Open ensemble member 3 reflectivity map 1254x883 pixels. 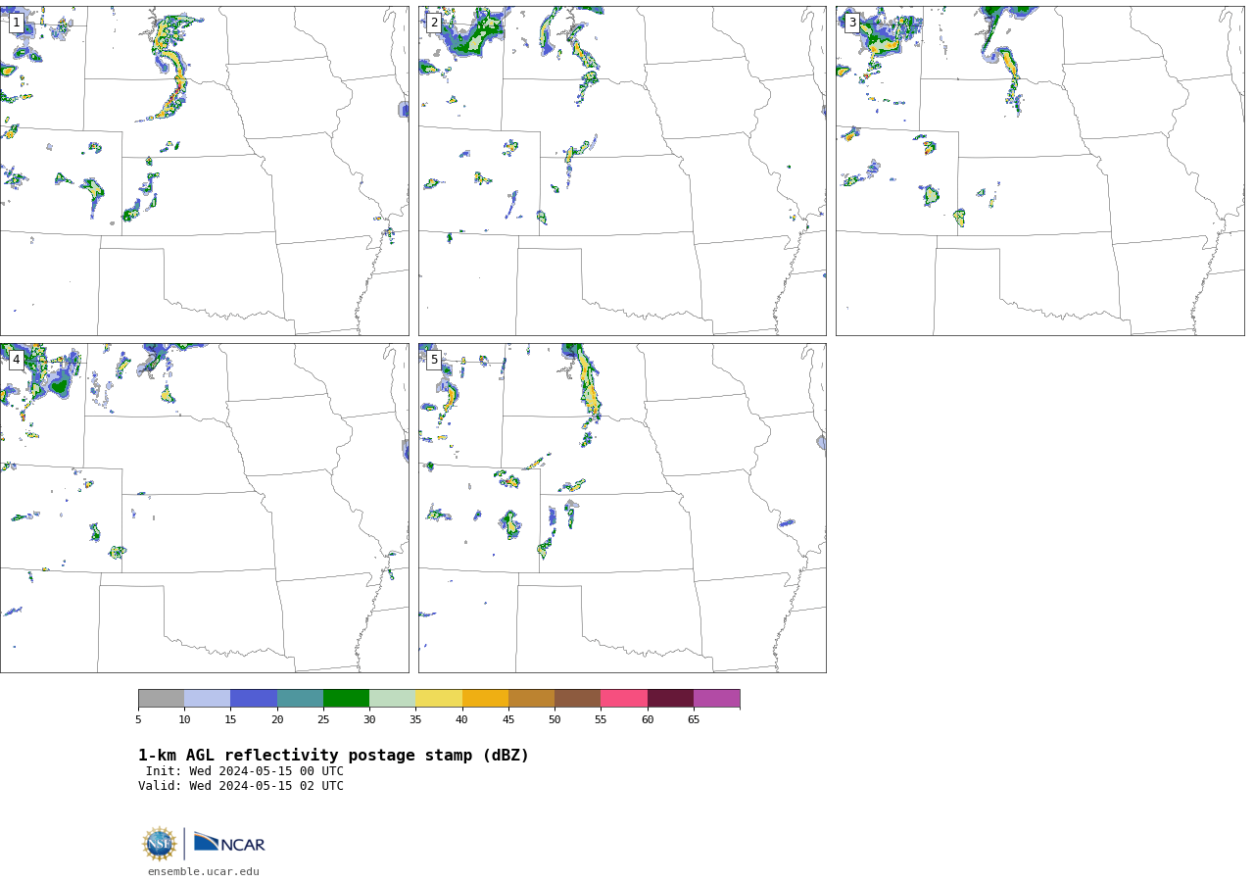point(1040,171)
